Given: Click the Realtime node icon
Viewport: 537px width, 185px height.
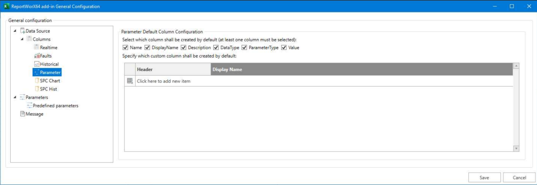Looking at the screenshot, I should pyautogui.click(x=37, y=47).
